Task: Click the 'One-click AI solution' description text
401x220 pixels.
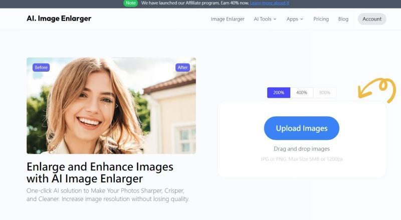Action: (x=108, y=194)
